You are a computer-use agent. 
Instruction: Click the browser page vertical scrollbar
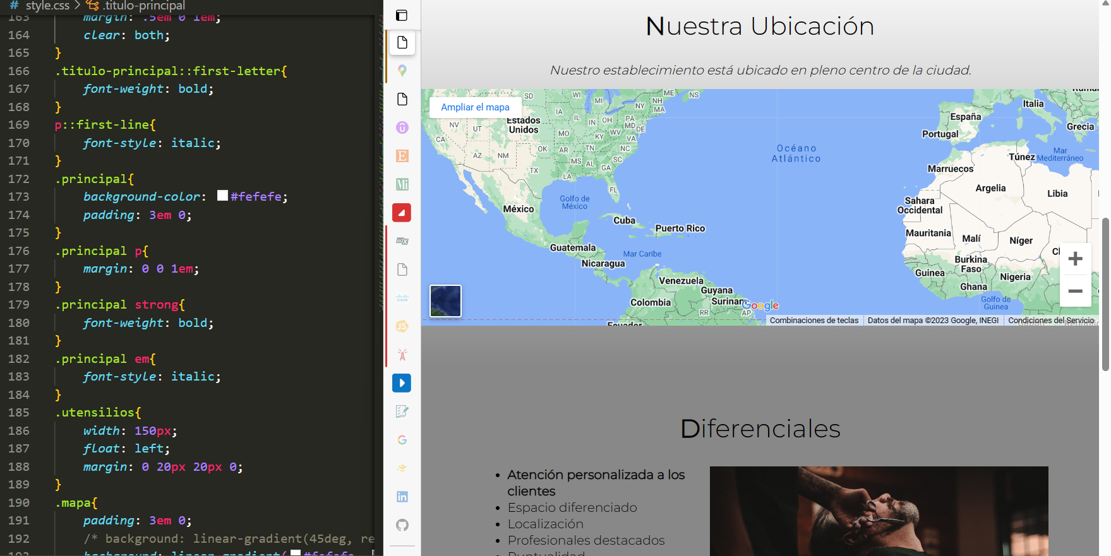(x=1105, y=294)
